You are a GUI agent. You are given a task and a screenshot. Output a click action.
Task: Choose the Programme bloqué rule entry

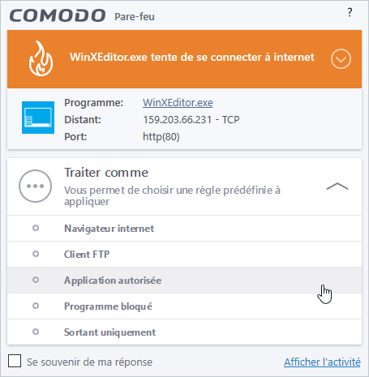tap(184, 306)
